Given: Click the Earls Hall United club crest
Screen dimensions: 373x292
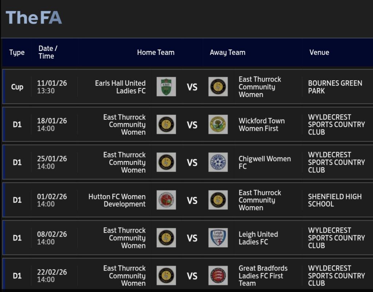Looking at the screenshot, I should [166, 87].
